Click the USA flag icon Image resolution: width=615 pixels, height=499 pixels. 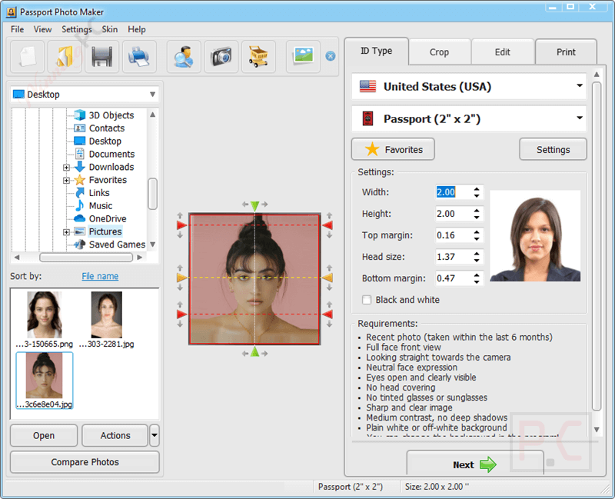coord(367,86)
